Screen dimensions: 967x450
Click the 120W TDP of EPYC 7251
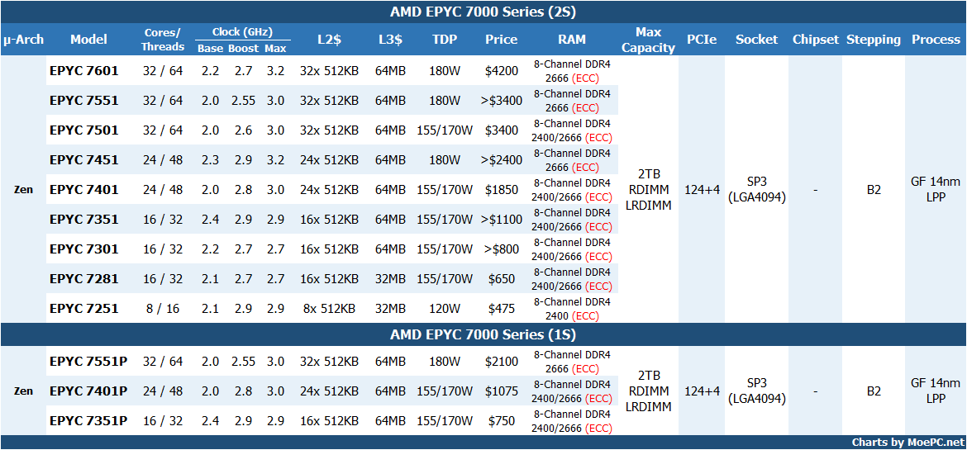[445, 308]
